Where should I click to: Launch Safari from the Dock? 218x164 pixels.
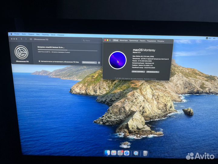127,153
